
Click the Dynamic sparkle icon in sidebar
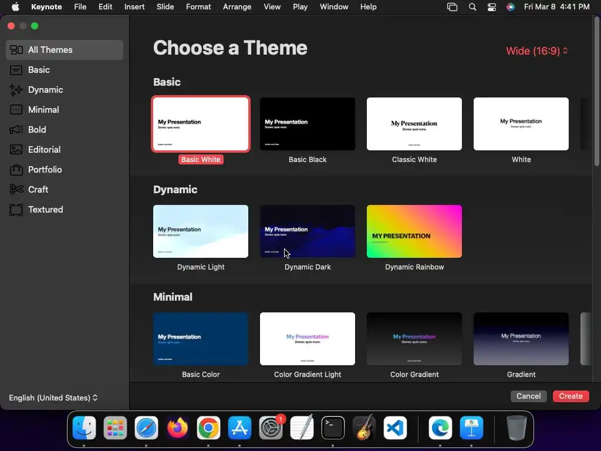(x=16, y=90)
